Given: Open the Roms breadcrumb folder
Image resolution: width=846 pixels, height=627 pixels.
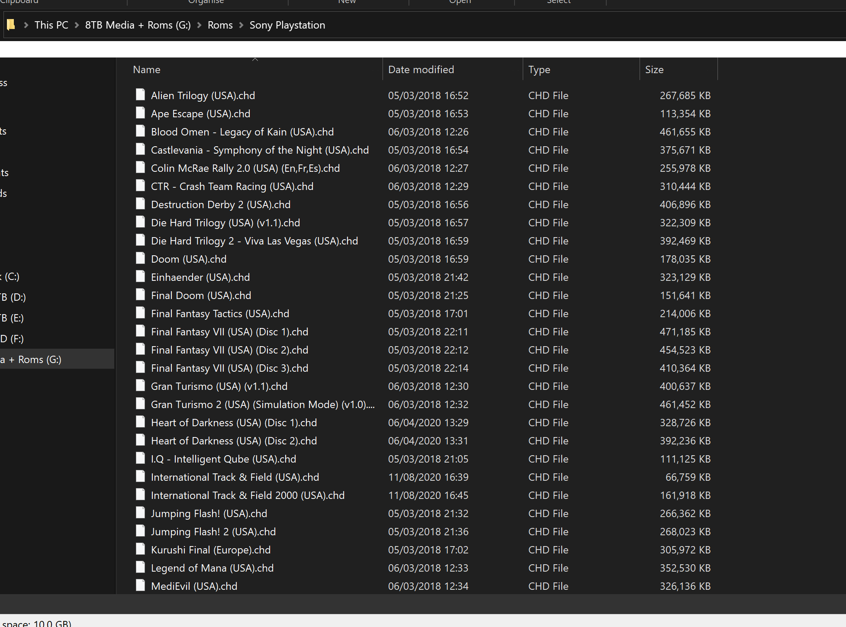Looking at the screenshot, I should [220, 25].
